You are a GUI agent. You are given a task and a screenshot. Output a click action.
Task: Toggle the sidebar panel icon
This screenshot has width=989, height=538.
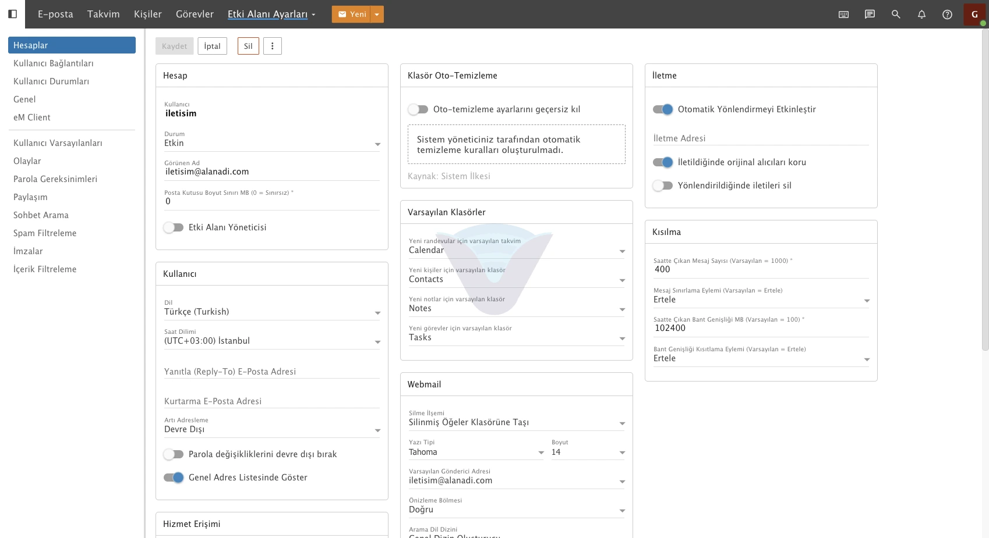click(x=12, y=14)
